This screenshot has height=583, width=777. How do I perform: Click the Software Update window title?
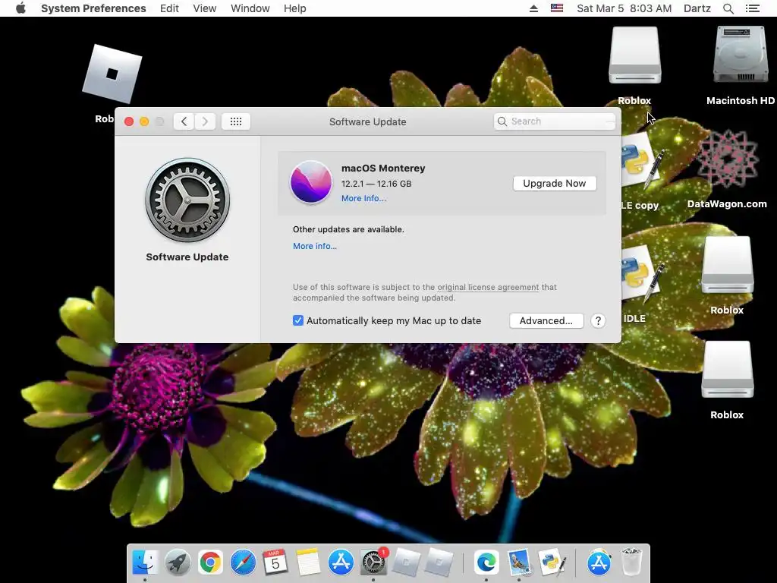[x=368, y=121]
